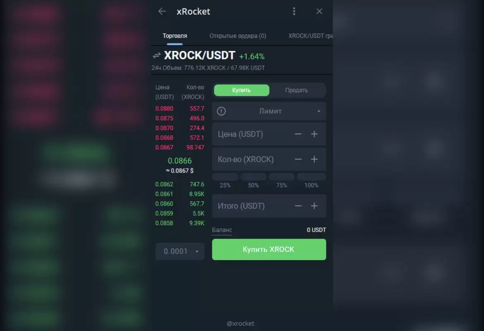Image resolution: width=484 pixels, height=331 pixels.
Task: Click the Купить XROCK button
Action: click(269, 249)
